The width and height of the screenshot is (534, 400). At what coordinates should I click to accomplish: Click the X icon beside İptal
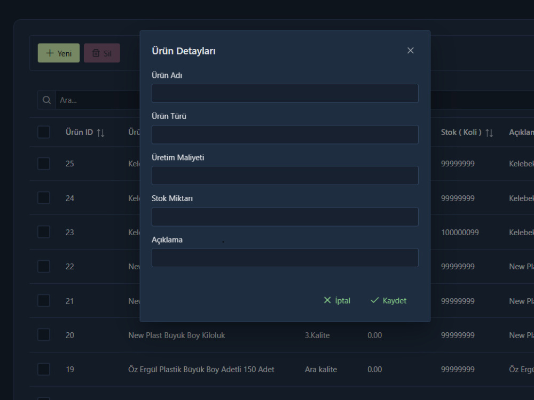[x=327, y=300]
